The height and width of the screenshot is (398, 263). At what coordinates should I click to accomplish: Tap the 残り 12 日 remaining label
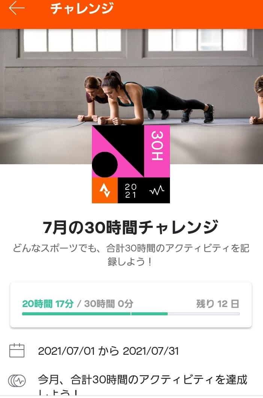[218, 304]
